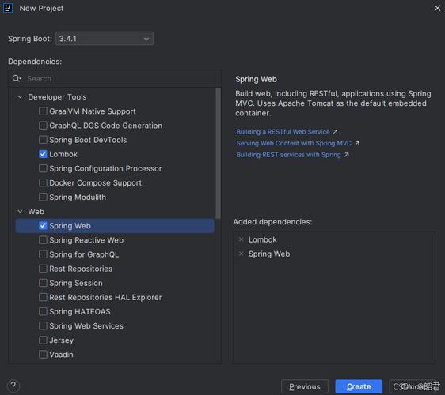Click the dependencies Search field

click(115, 79)
